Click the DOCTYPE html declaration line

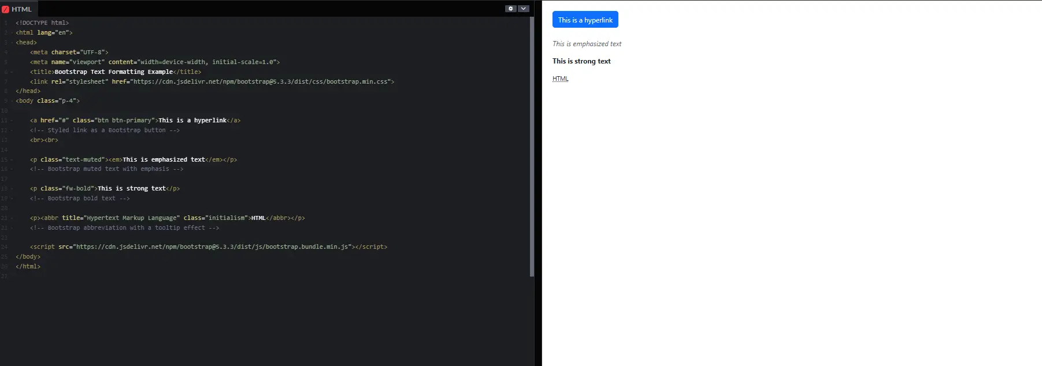click(x=42, y=23)
